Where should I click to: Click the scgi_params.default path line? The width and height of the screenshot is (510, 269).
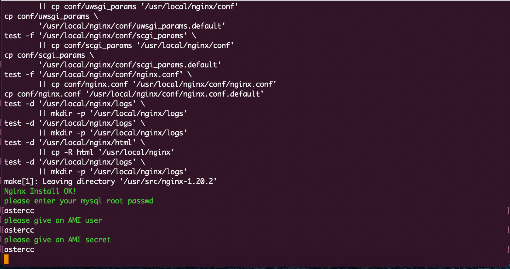click(130, 65)
